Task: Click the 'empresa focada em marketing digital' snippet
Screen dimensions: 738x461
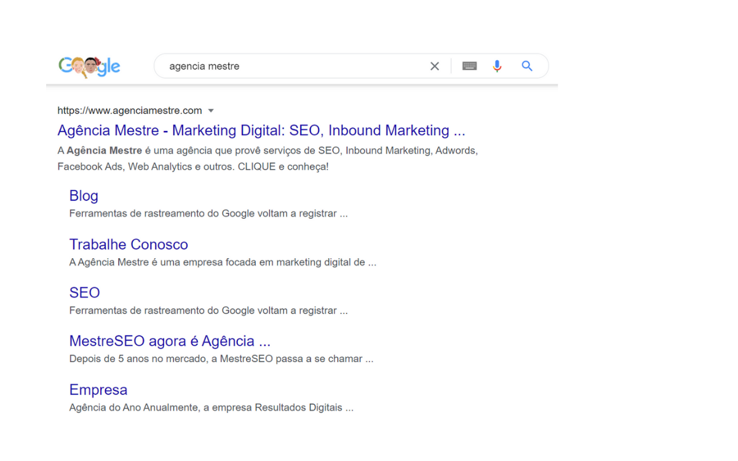Action: coord(222,262)
